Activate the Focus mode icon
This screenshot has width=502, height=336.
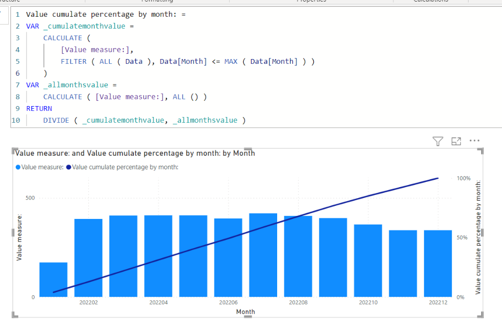[456, 141]
